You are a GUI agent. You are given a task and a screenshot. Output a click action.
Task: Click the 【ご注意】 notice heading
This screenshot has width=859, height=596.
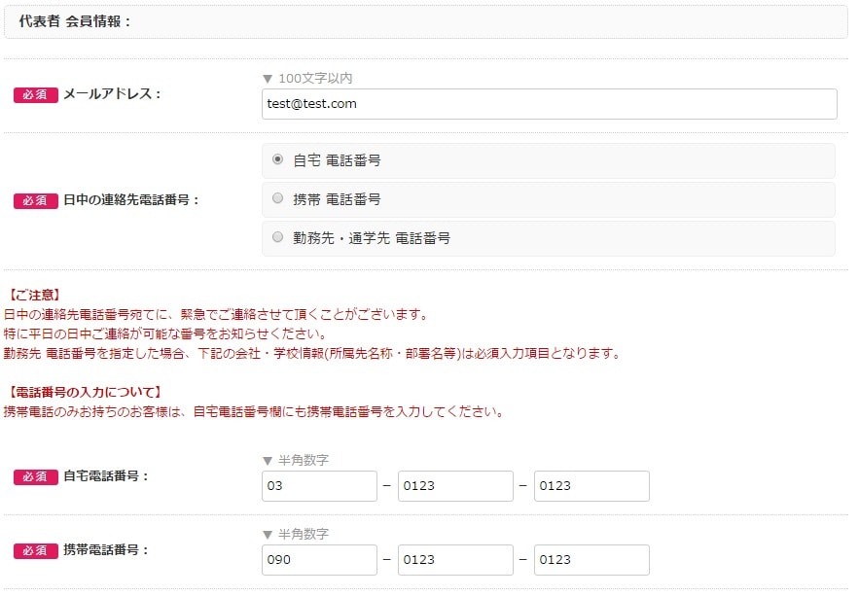click(x=34, y=295)
